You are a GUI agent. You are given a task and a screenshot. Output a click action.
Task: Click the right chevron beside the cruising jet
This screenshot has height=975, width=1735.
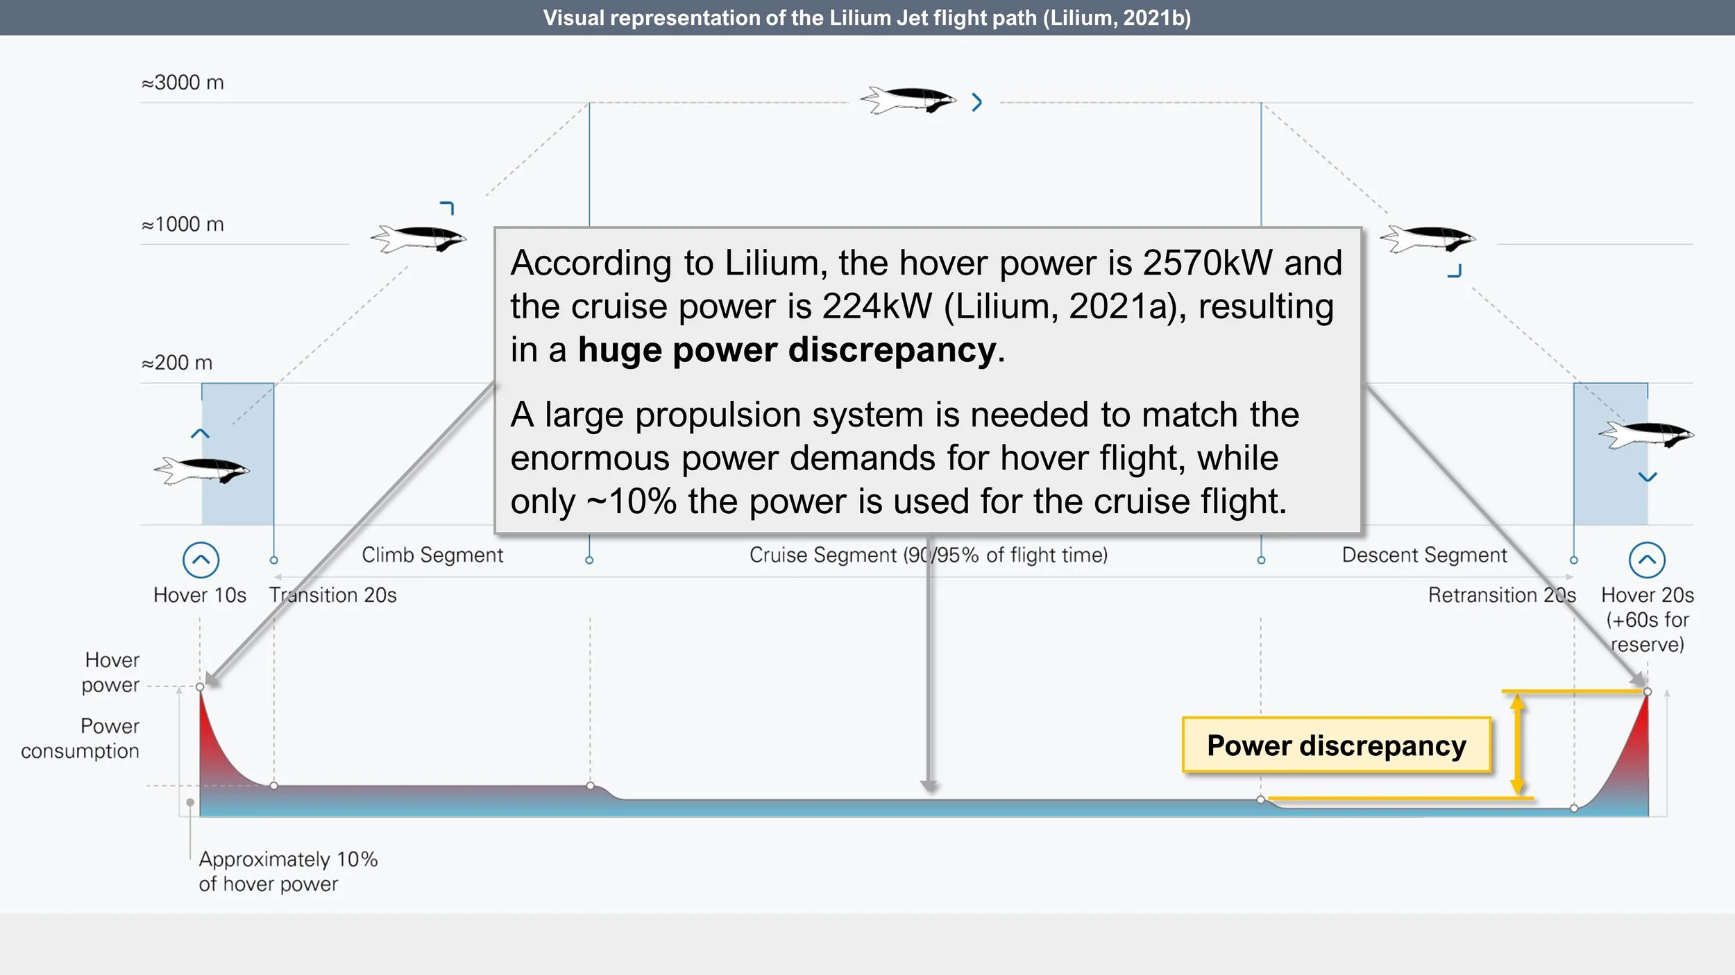pos(977,103)
